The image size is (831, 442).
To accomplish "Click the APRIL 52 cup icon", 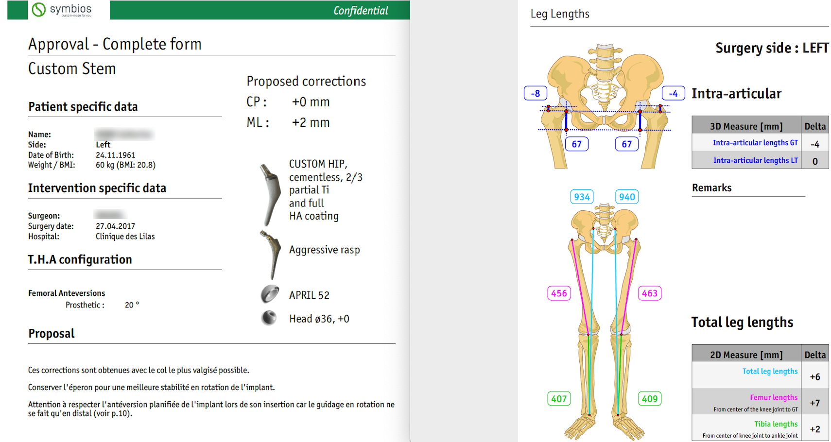I will pos(270,294).
